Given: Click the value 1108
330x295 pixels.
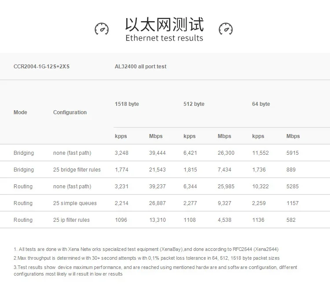Looking at the screenshot, I should (190, 220).
